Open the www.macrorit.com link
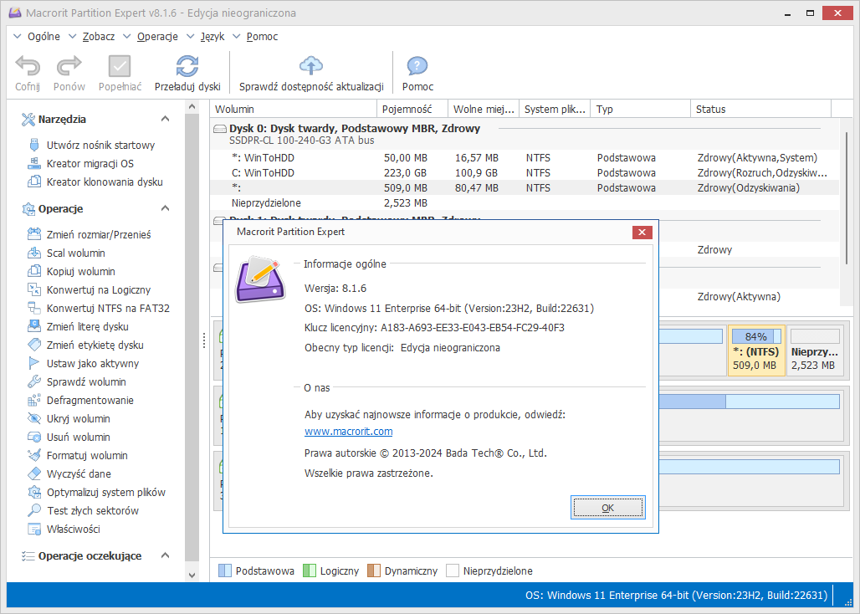 click(348, 432)
